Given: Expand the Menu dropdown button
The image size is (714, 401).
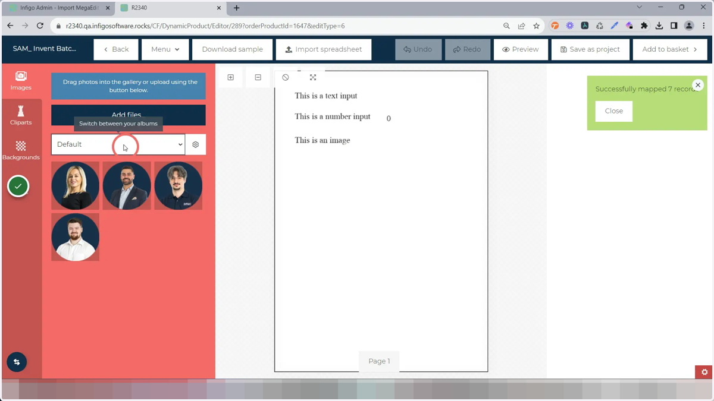Looking at the screenshot, I should pyautogui.click(x=165, y=49).
